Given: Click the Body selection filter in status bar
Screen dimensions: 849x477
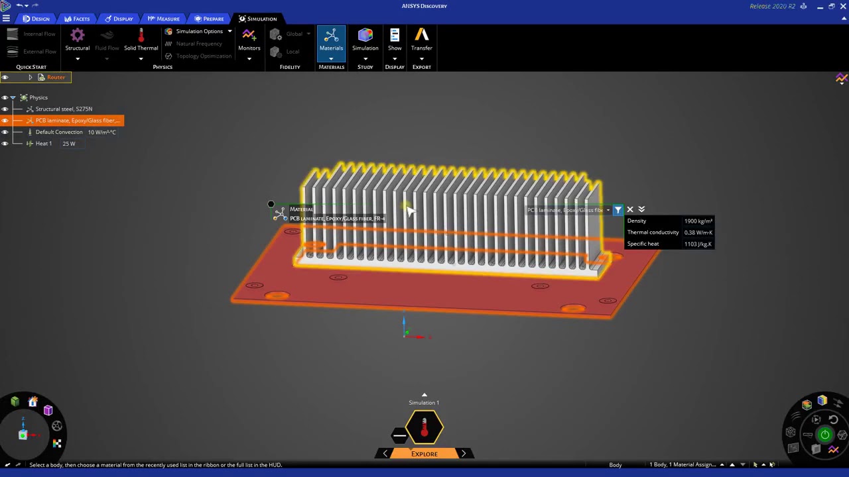Looking at the screenshot, I should click(x=615, y=465).
